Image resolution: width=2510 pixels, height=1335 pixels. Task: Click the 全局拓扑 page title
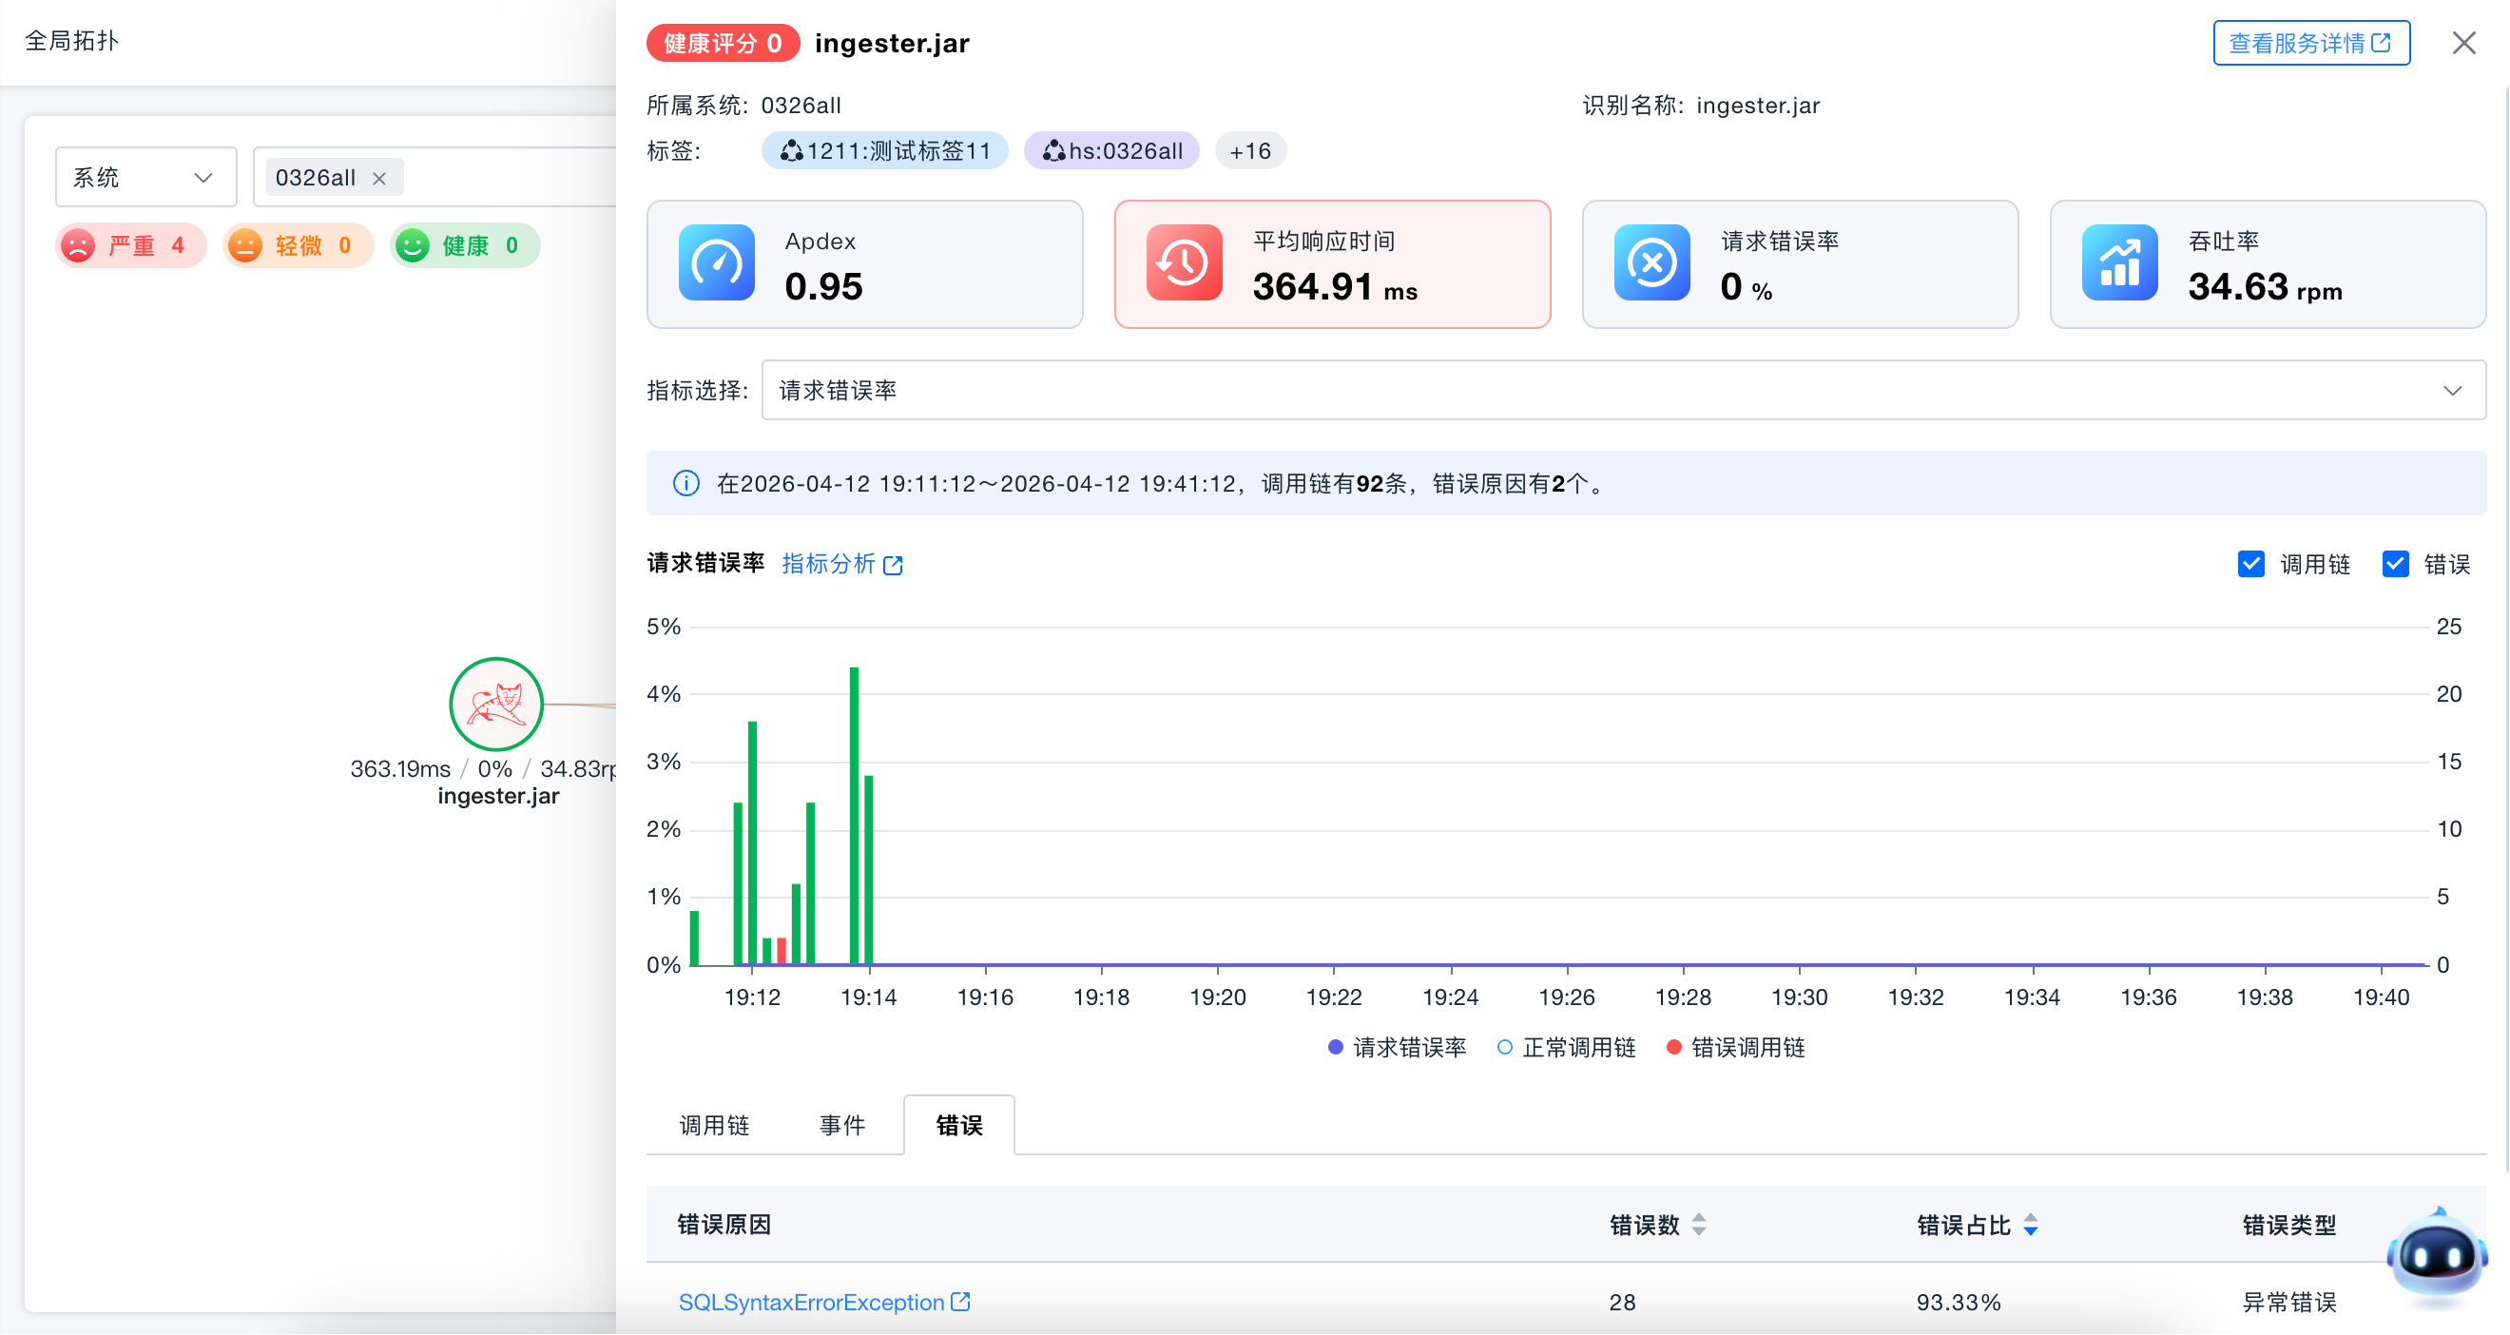click(71, 41)
